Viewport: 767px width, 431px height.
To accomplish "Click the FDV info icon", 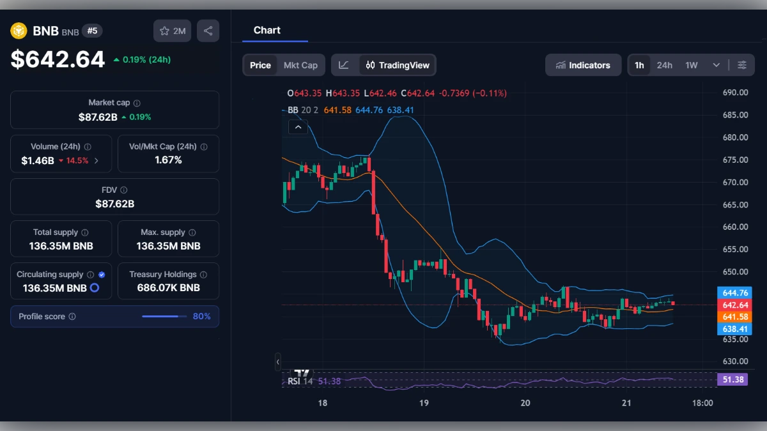I will pos(124,190).
